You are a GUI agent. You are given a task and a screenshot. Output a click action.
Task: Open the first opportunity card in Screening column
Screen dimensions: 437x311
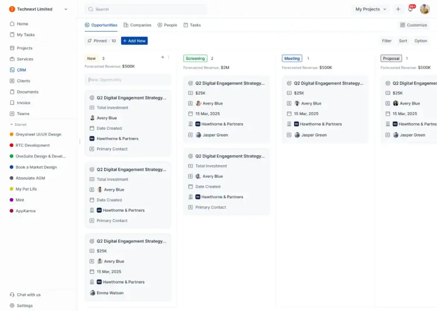point(227,109)
